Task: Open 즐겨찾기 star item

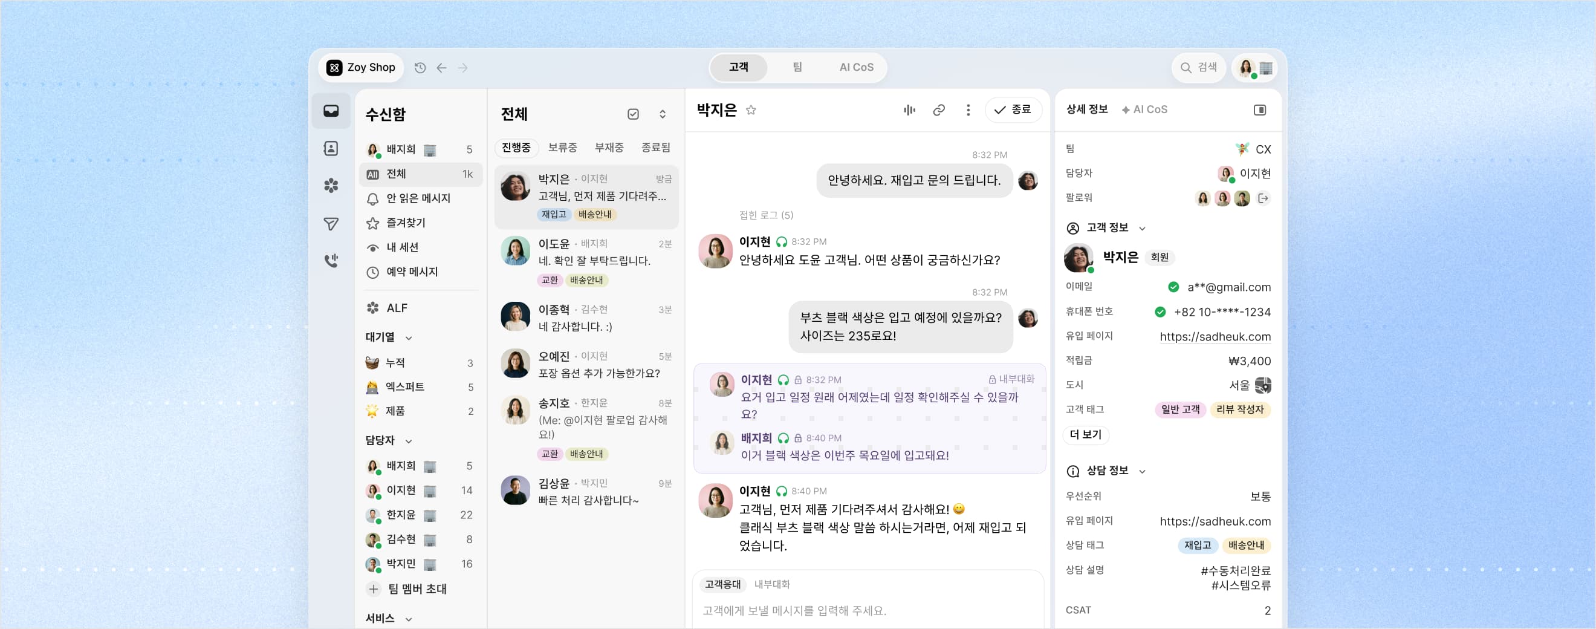Action: pyautogui.click(x=421, y=223)
